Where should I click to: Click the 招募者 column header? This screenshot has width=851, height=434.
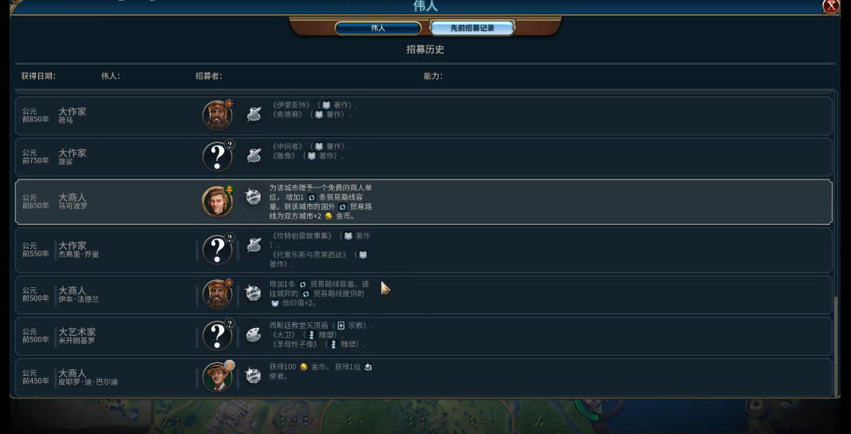pos(209,76)
